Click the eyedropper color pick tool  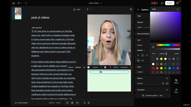click(153, 47)
